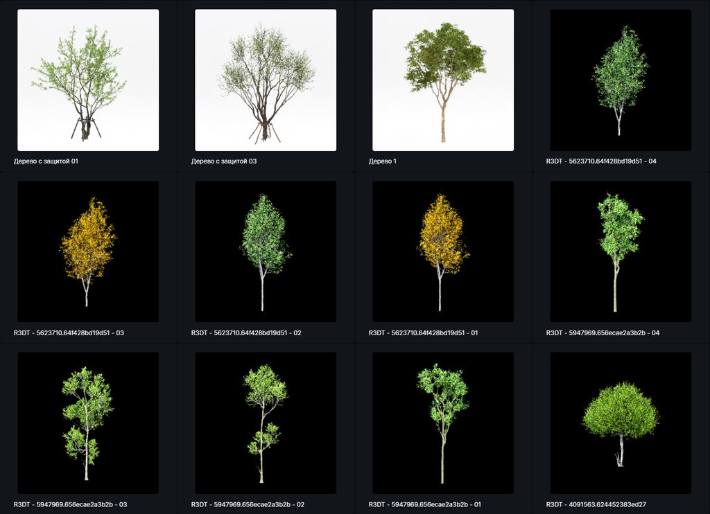This screenshot has width=710, height=514.
Task: Click the text "R3DT - 5623710.64f428bd19d51 - 04"
Action: click(x=601, y=161)
